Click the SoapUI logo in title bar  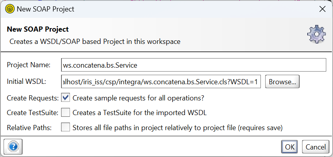pyautogui.click(x=10, y=9)
